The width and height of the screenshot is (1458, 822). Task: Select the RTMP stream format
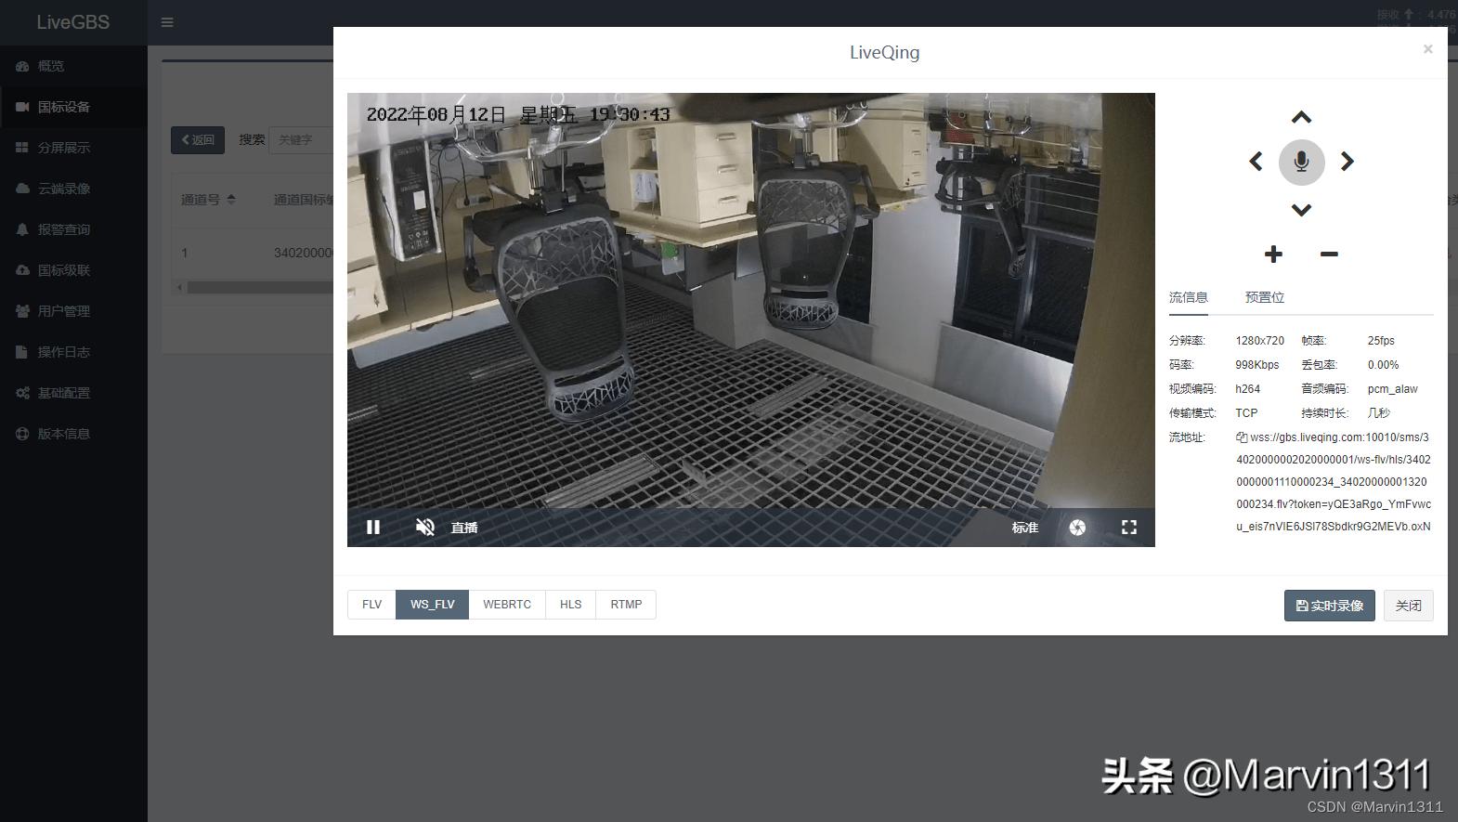[626, 605]
